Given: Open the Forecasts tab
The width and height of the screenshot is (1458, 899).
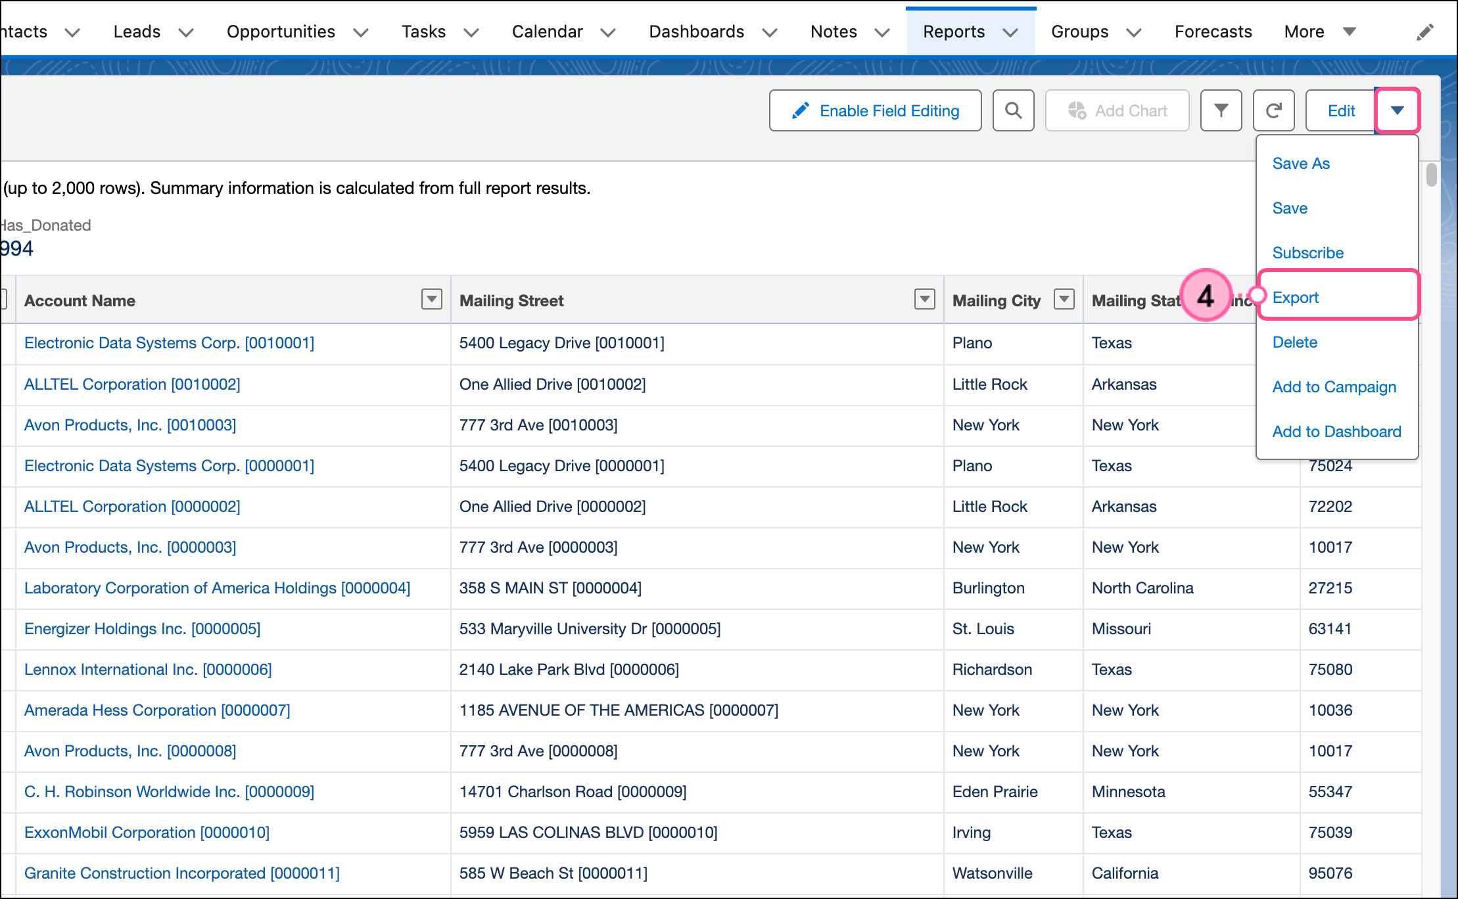Looking at the screenshot, I should click(1213, 32).
